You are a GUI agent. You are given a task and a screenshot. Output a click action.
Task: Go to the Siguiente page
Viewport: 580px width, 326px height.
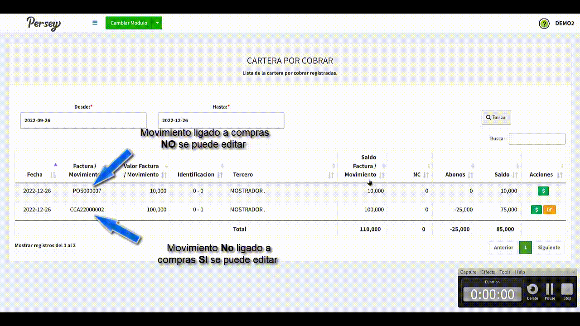(549, 248)
